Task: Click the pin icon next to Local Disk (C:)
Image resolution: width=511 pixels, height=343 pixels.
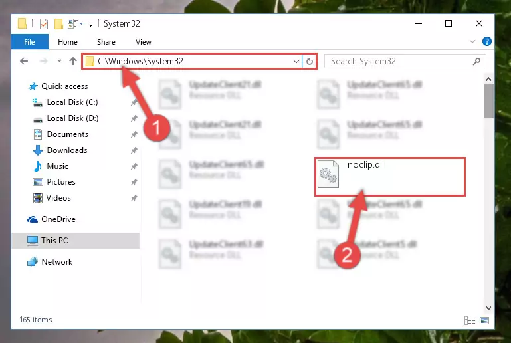Action: [134, 103]
